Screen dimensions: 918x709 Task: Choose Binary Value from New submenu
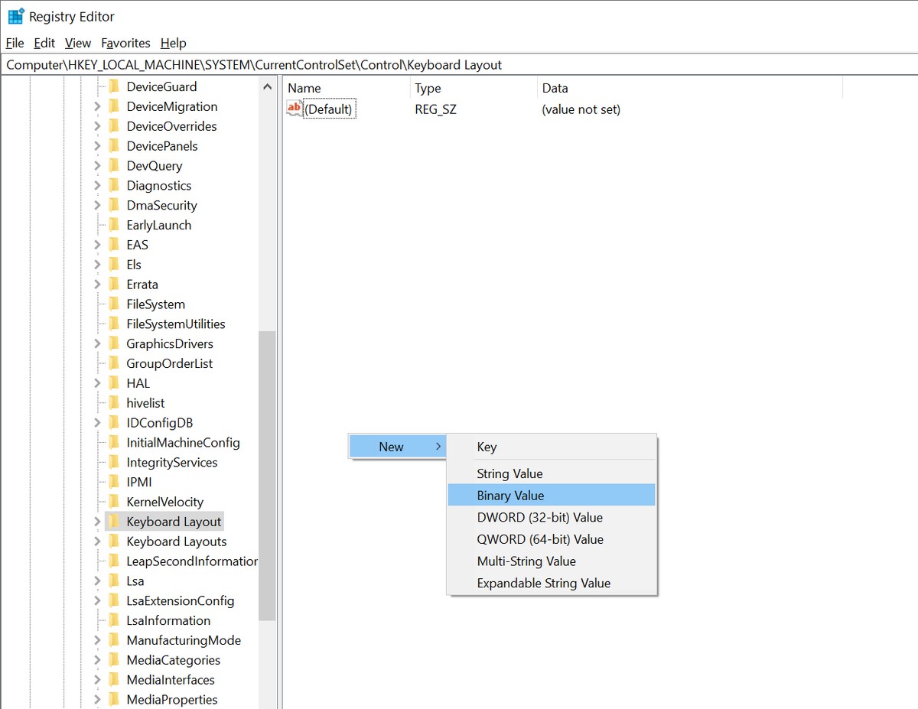[x=551, y=495]
